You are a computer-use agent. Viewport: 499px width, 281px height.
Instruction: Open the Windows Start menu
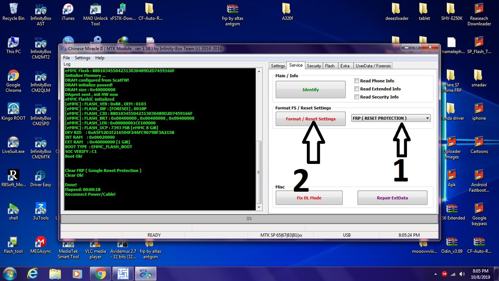(9, 274)
